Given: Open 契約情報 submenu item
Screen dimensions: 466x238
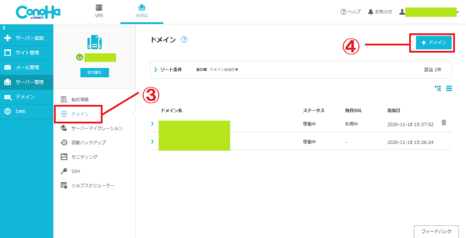Looking at the screenshot, I should 75,100.
